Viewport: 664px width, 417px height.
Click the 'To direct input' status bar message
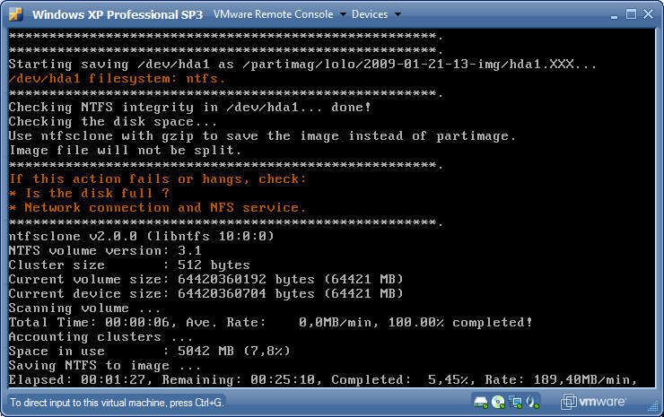point(117,403)
